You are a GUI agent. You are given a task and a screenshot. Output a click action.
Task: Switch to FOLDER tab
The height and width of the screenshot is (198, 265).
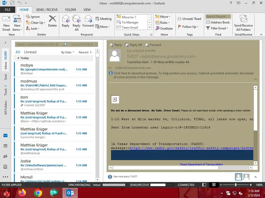(x=71, y=10)
